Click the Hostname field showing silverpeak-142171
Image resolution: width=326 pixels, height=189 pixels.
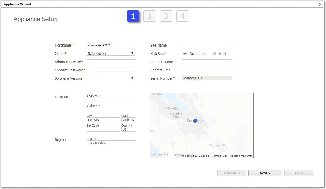111,45
